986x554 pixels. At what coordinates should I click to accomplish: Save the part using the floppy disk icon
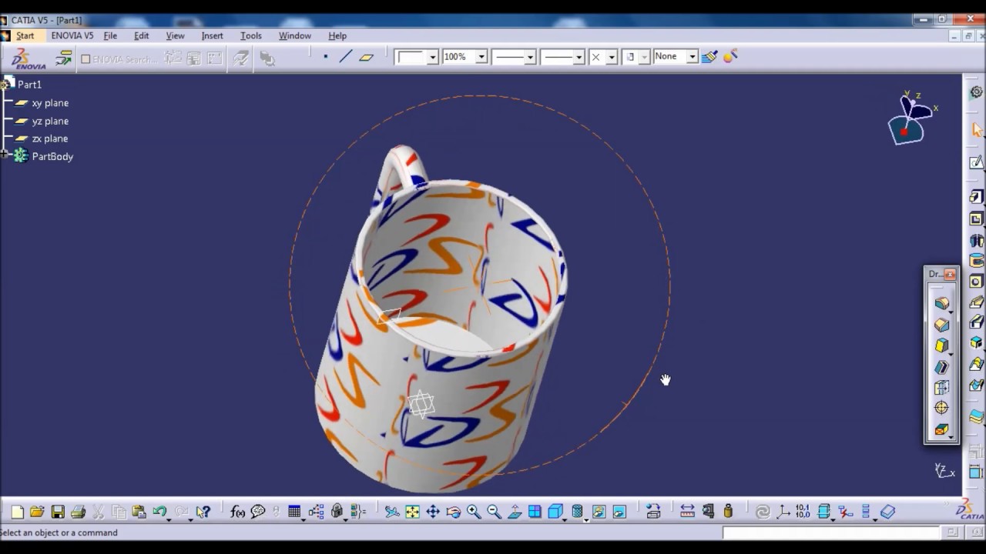coord(58,512)
